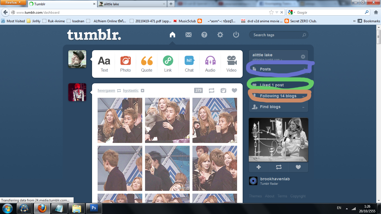Image resolution: width=381 pixels, height=214 pixels.
Task: Open Windows Explorer folder in taskbar
Action: [76, 208]
